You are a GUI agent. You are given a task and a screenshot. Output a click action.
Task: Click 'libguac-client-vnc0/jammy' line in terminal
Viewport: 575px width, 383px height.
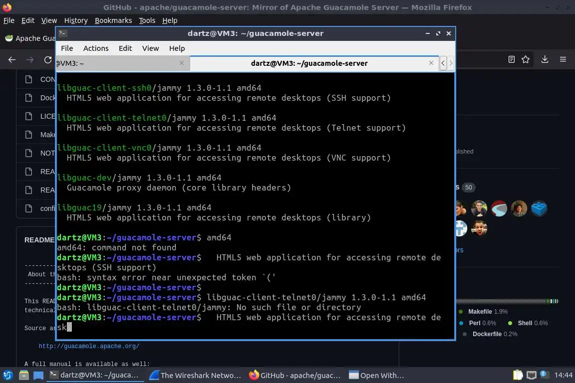coord(159,148)
